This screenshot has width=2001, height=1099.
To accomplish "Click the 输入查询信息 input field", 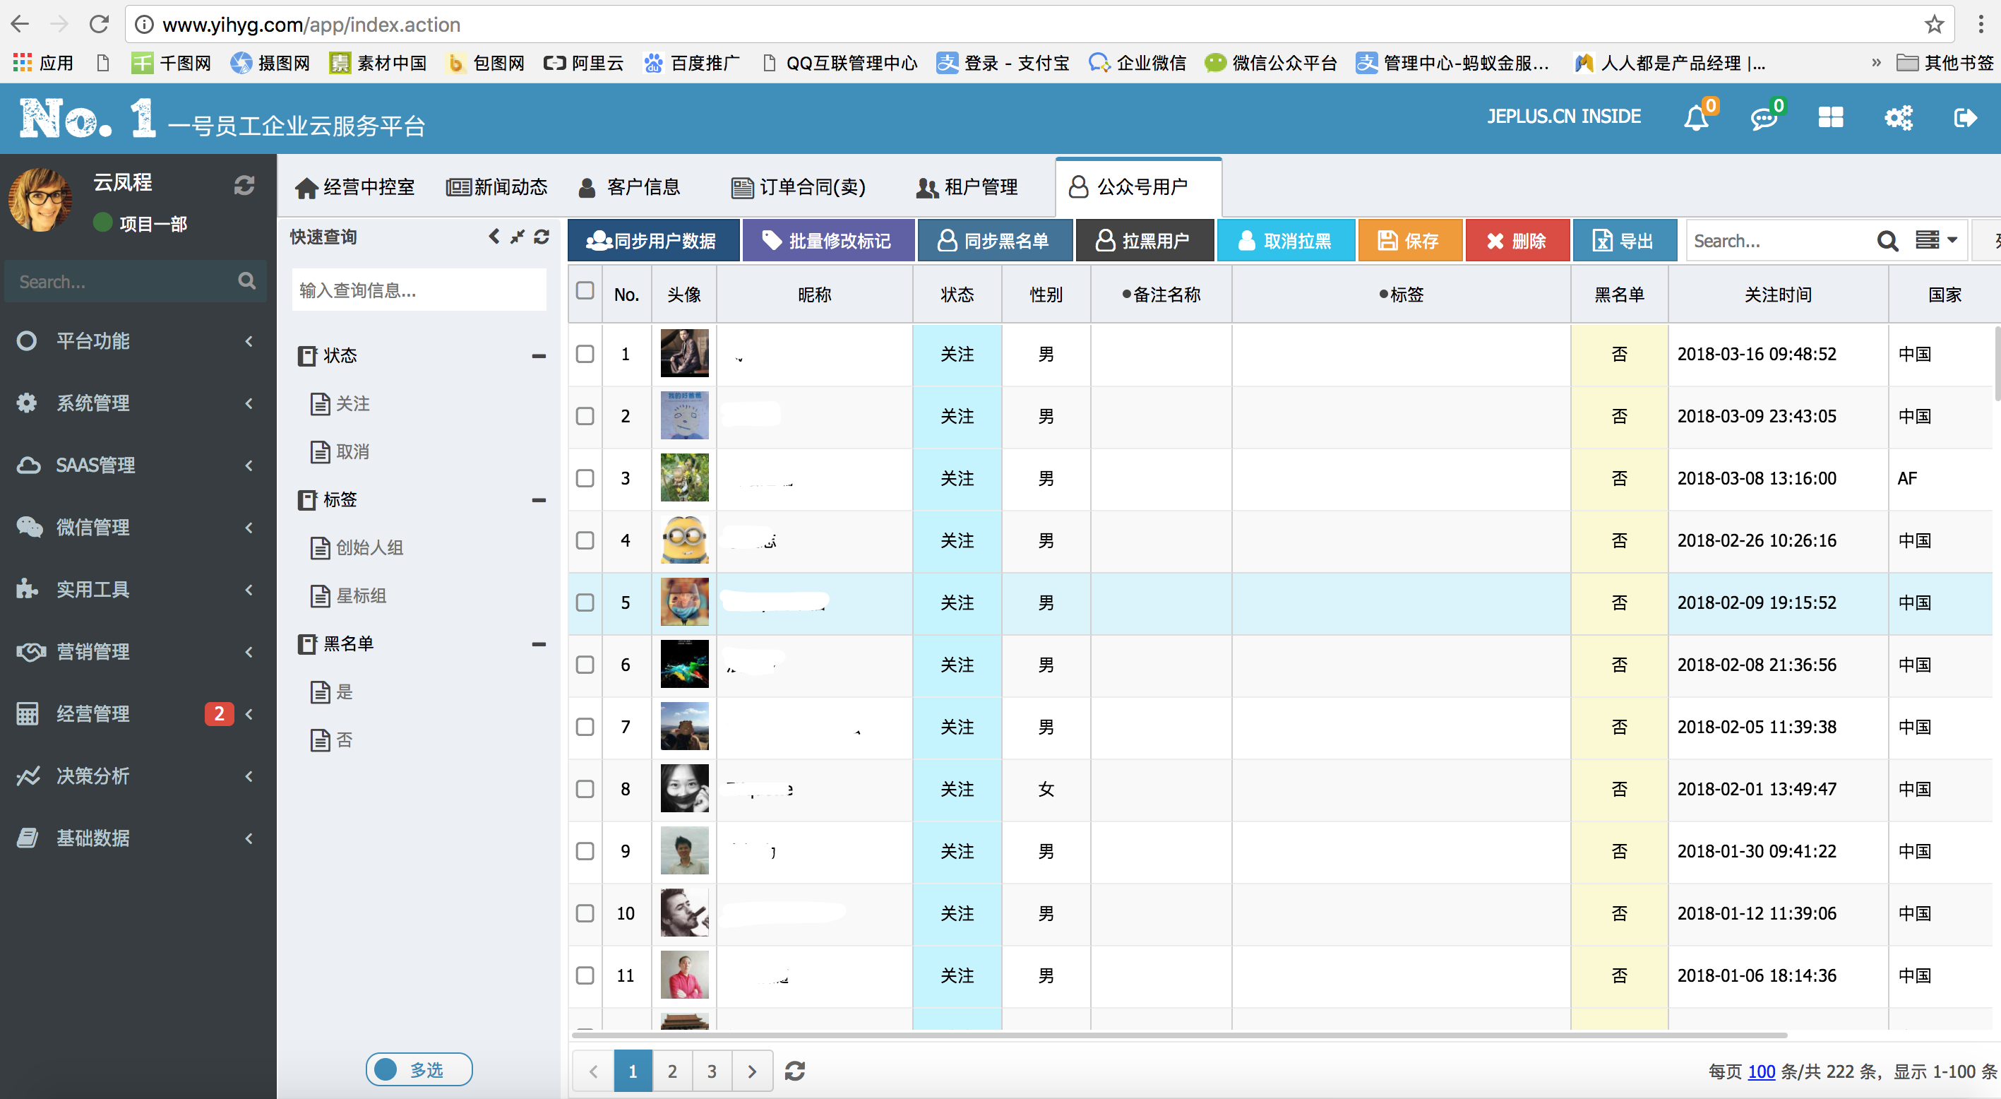I will point(419,291).
